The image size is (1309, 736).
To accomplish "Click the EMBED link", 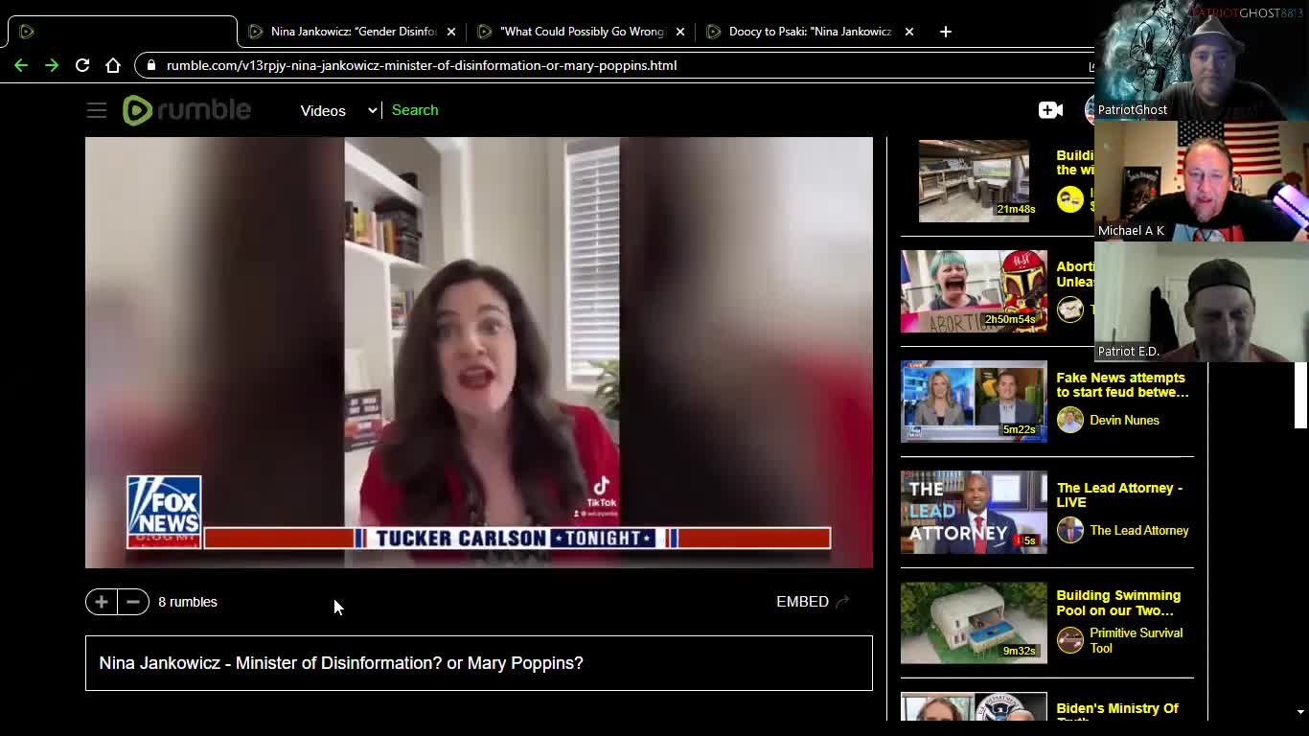I will pyautogui.click(x=802, y=602).
